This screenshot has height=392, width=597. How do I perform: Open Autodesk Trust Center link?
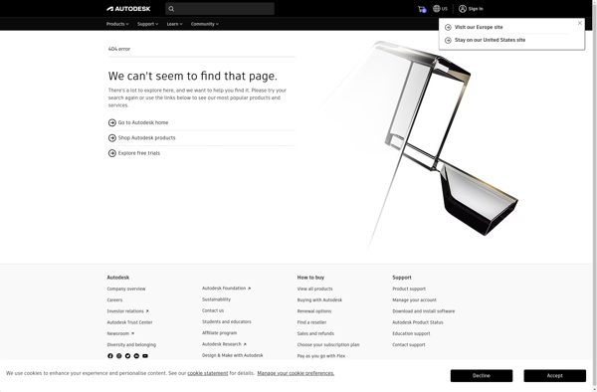point(129,322)
